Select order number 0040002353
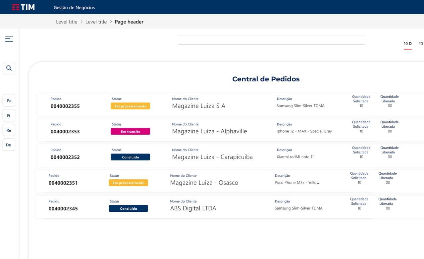The image size is (424, 259). (65, 132)
